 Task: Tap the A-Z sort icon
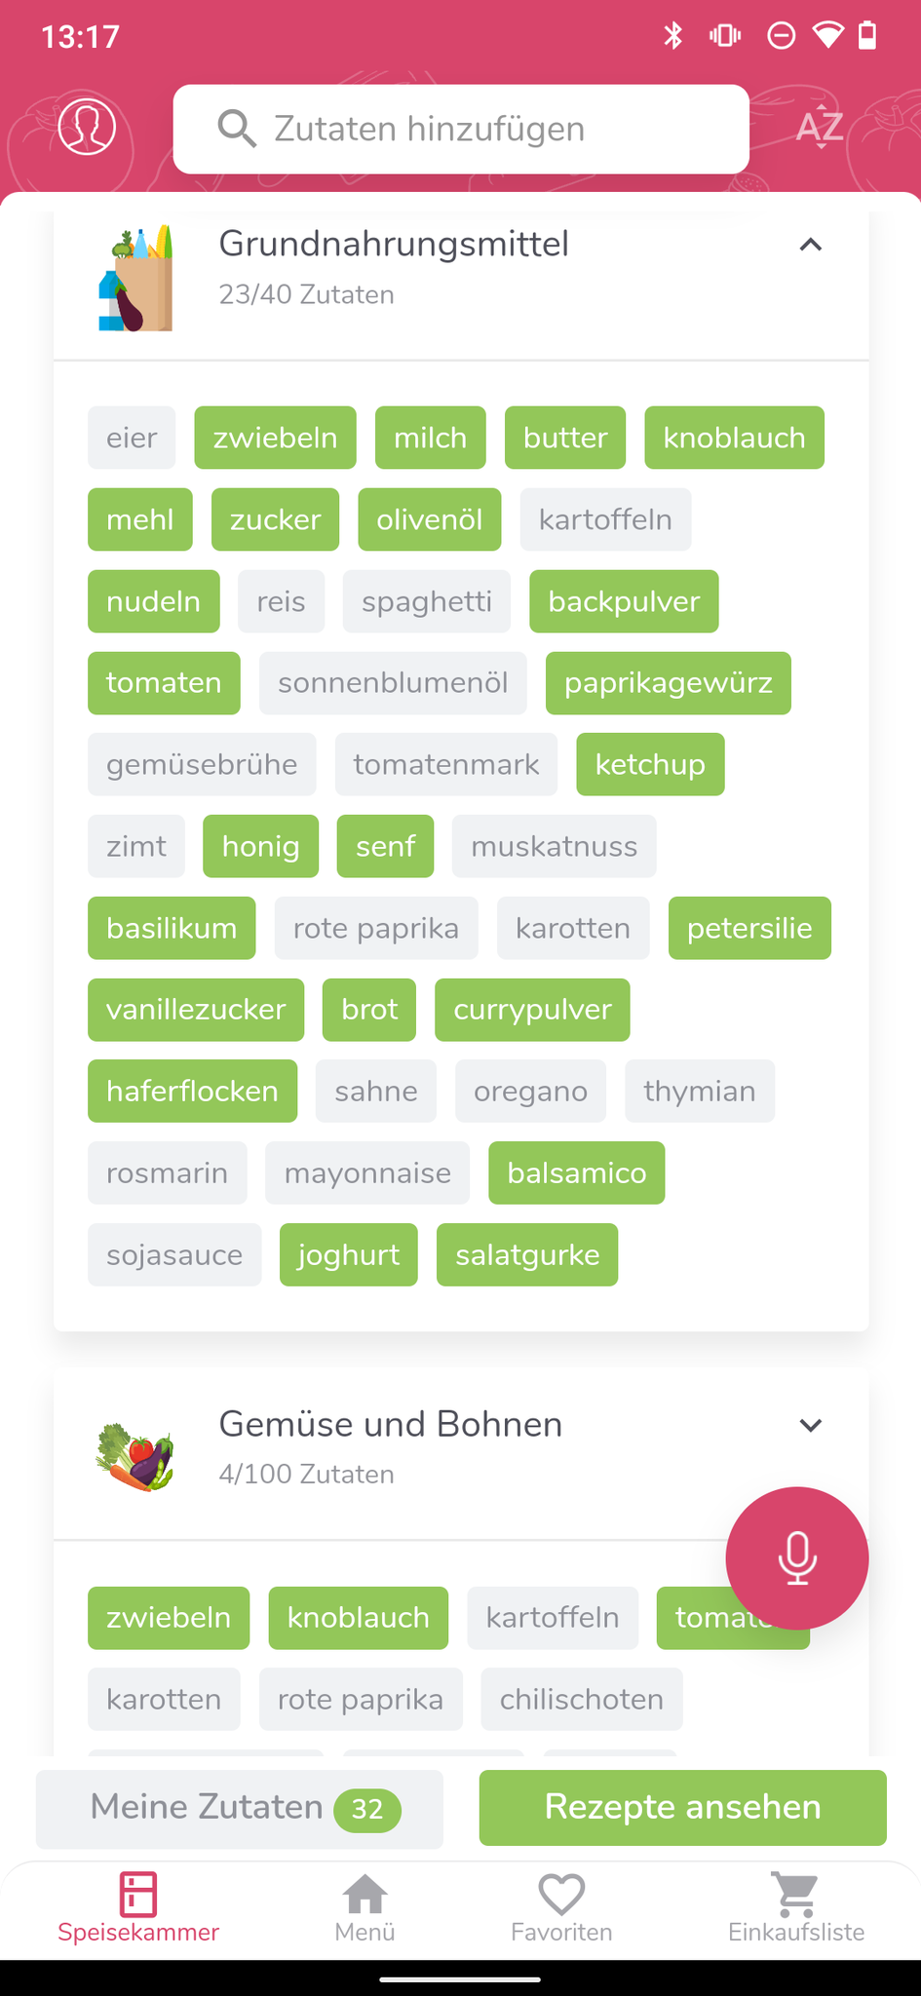click(x=819, y=128)
